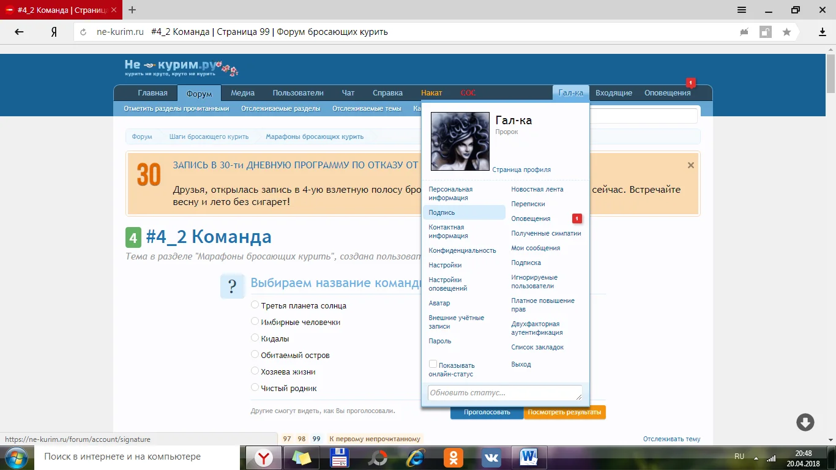The width and height of the screenshot is (836, 470).
Task: Select the 'Кидалы' poll option
Action: pos(255,338)
